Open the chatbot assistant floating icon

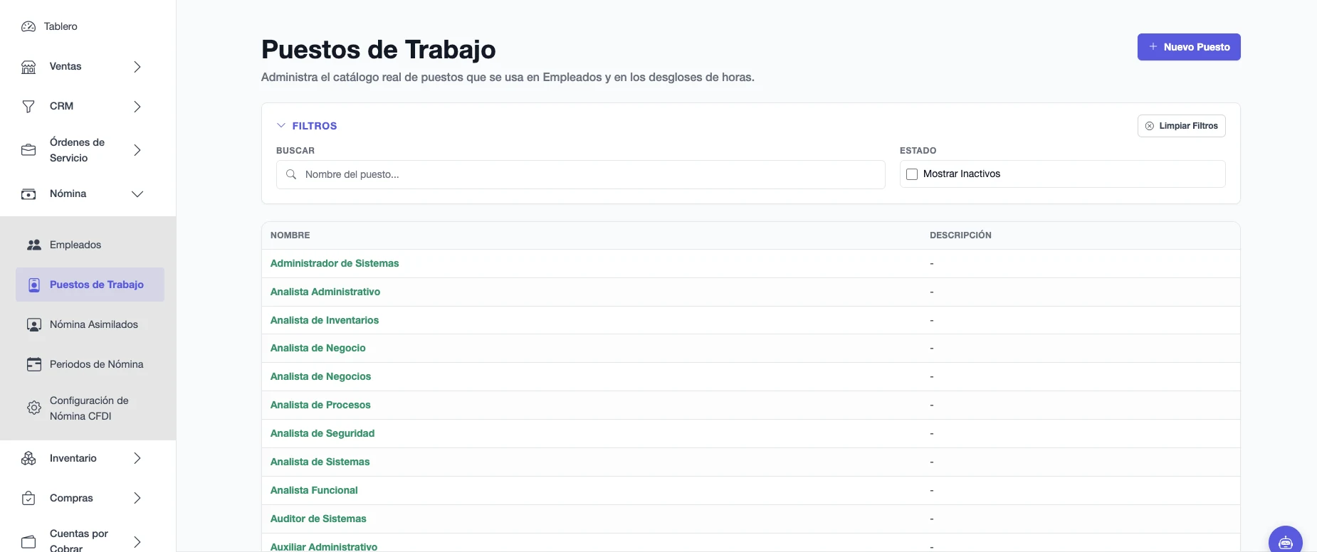pos(1286,541)
